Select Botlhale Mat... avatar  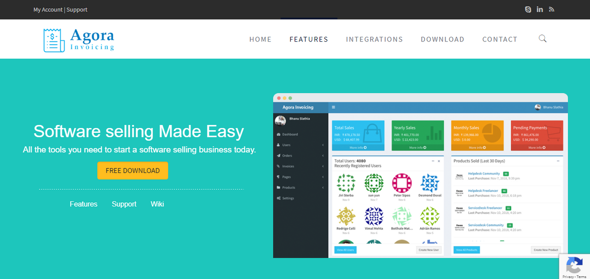coord(401,216)
